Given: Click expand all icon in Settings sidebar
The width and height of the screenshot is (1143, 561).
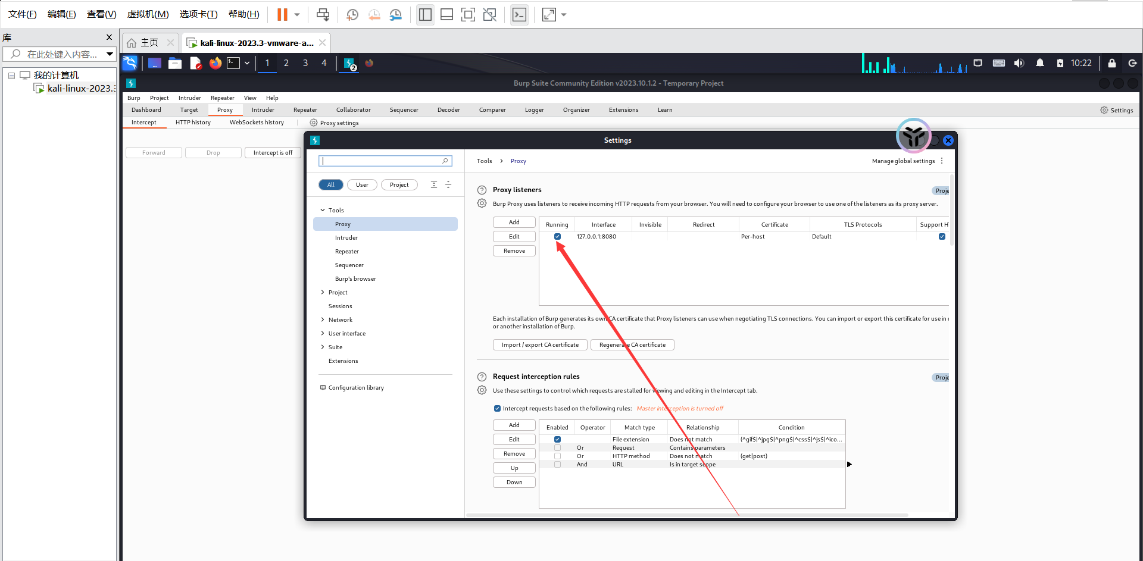Looking at the screenshot, I should click(434, 185).
